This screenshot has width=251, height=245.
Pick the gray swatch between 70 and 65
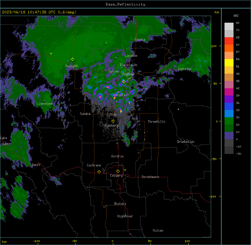point(229,33)
